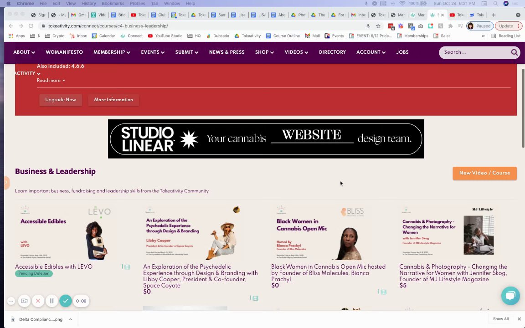525x328 pixels.
Task: Click the Upgrade Now button
Action: pos(61,100)
